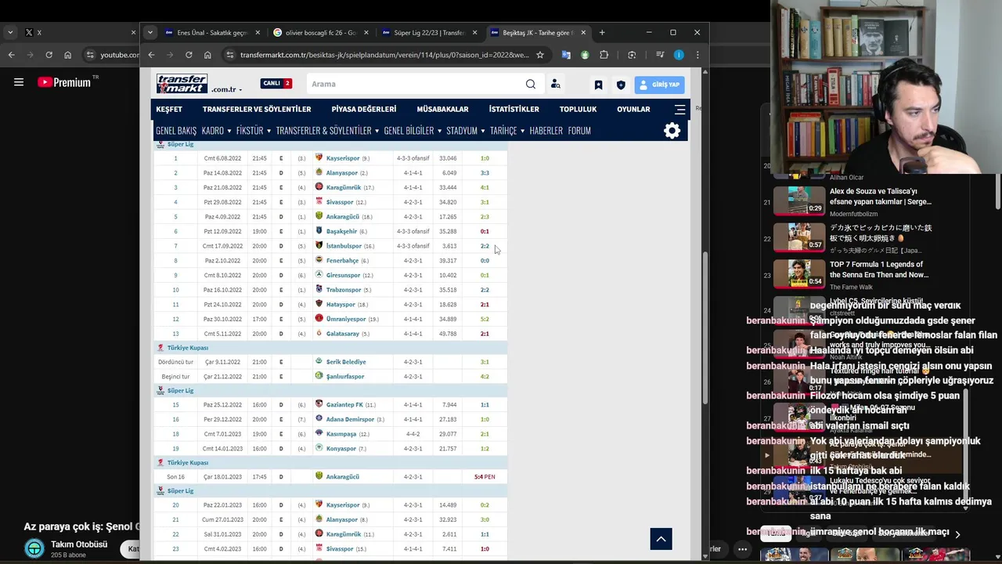Reload the Transfermarkt page
This screenshot has width=1002, height=564.
pos(189,55)
